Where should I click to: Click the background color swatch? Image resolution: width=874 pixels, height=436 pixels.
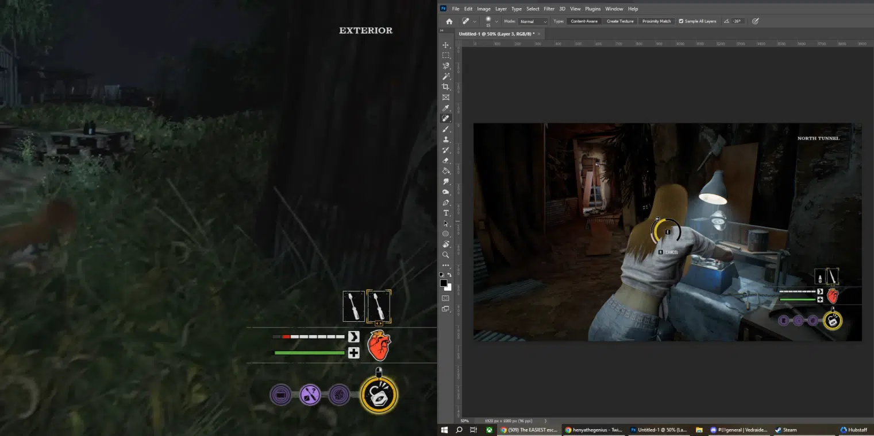click(448, 287)
